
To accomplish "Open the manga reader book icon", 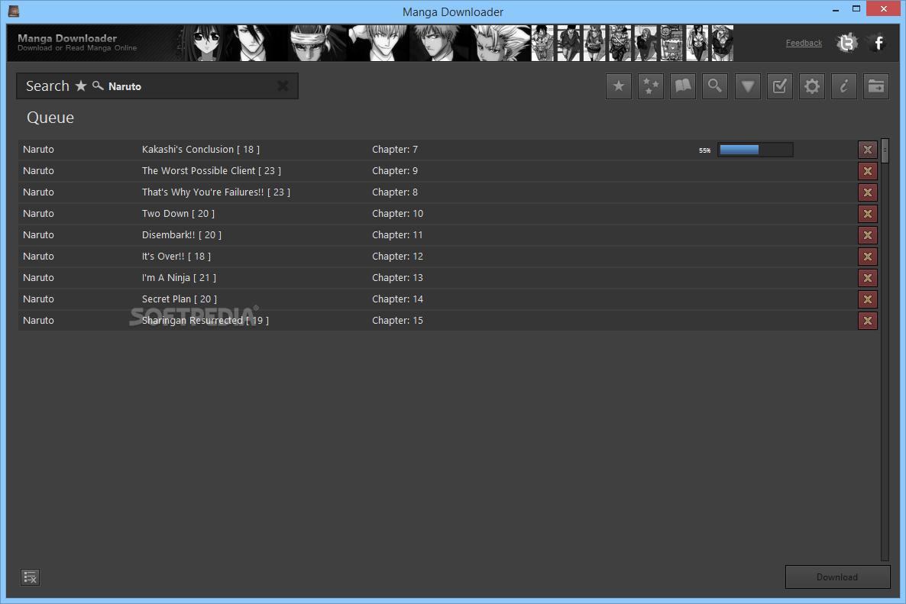I will (683, 86).
